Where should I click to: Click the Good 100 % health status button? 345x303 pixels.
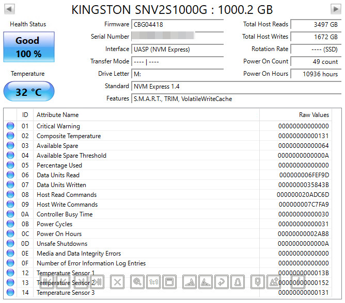click(x=29, y=47)
